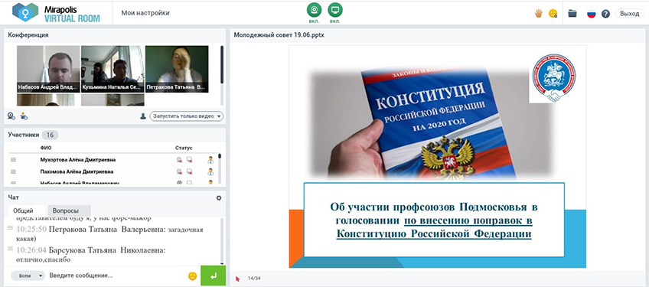Open the emoji status icon in header
The width and height of the screenshot is (649, 287).
(553, 13)
